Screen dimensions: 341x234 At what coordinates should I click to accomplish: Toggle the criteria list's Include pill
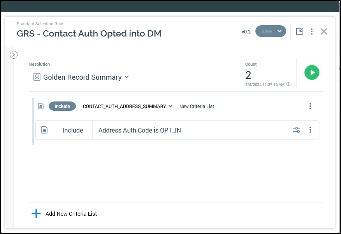click(x=62, y=106)
